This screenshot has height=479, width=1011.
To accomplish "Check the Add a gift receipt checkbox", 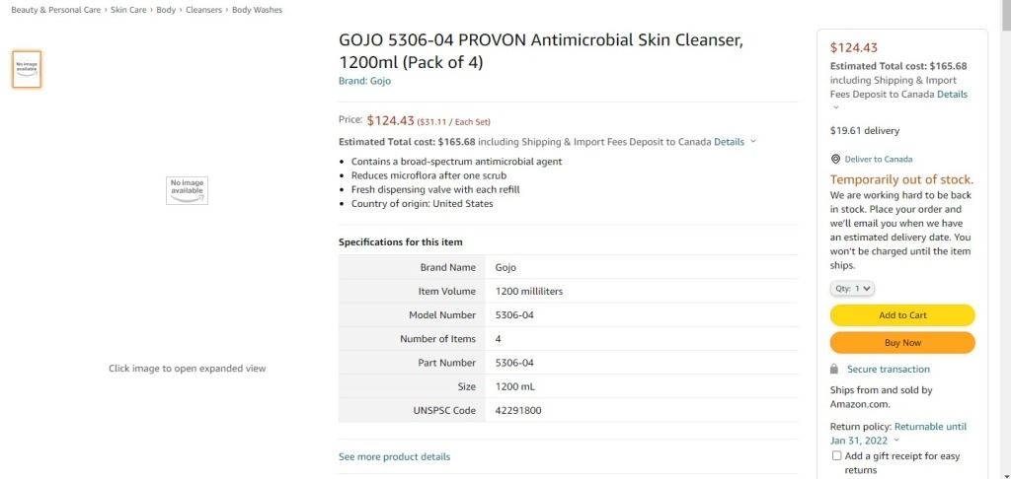I will point(836,456).
